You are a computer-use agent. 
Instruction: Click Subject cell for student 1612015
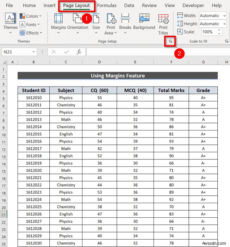[66, 134]
